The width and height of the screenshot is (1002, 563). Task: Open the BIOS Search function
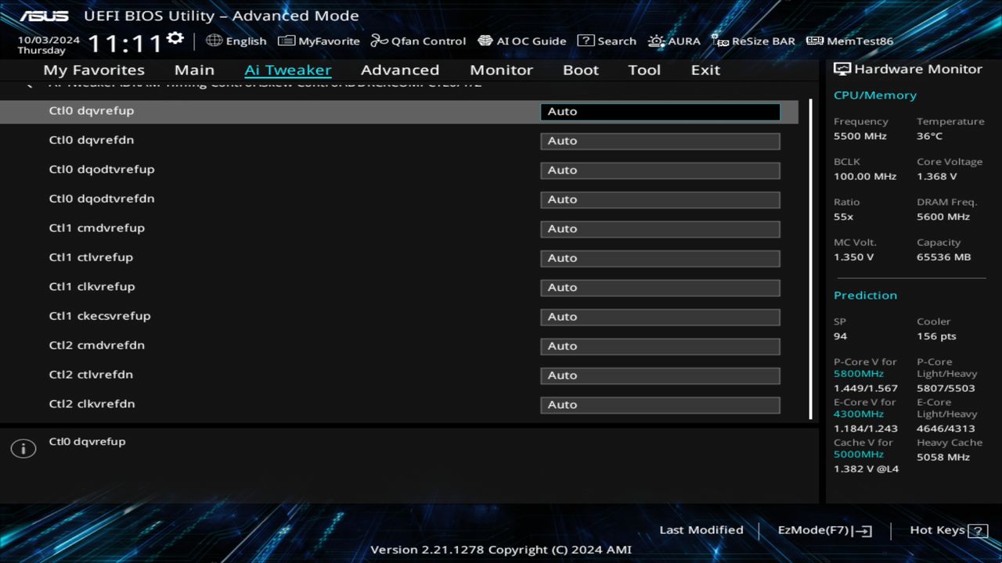pyautogui.click(x=607, y=41)
